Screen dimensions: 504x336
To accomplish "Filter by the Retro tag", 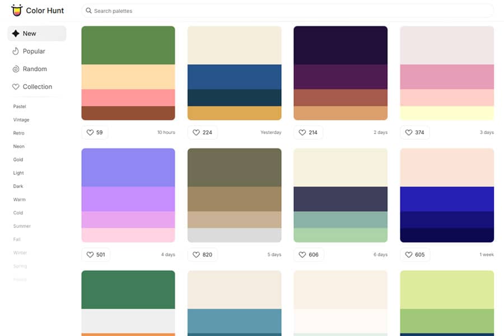I will coord(18,133).
